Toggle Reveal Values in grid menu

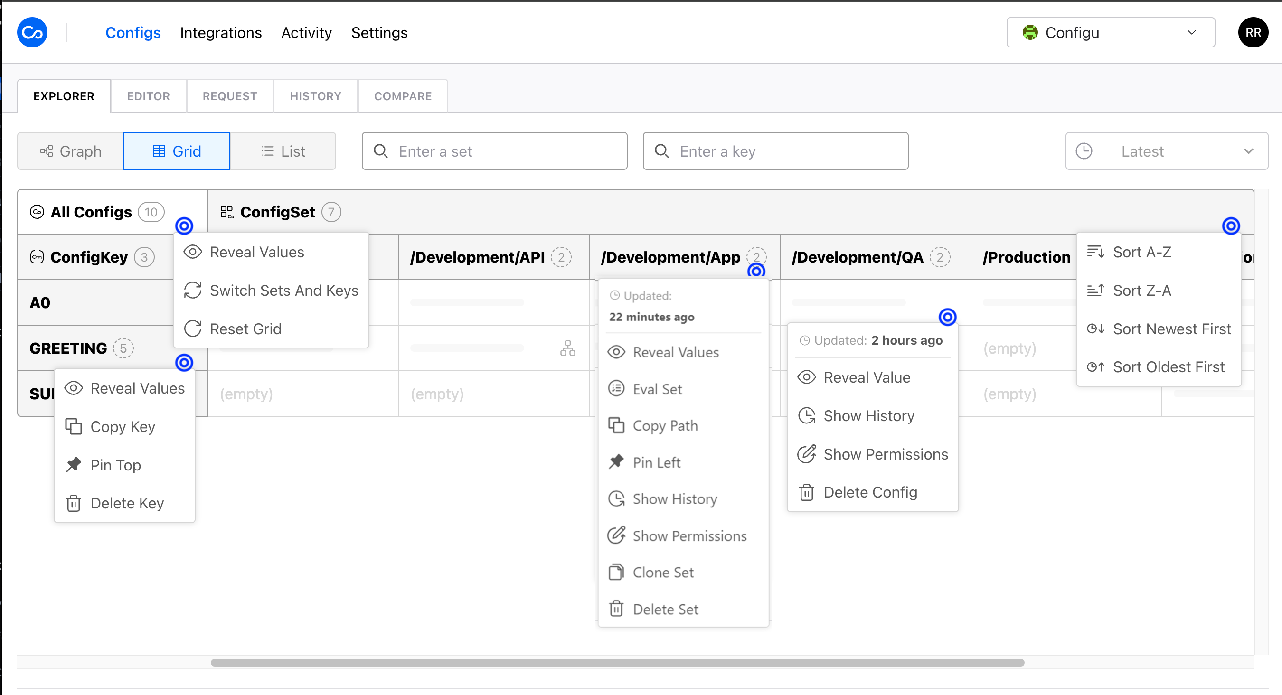tap(256, 252)
